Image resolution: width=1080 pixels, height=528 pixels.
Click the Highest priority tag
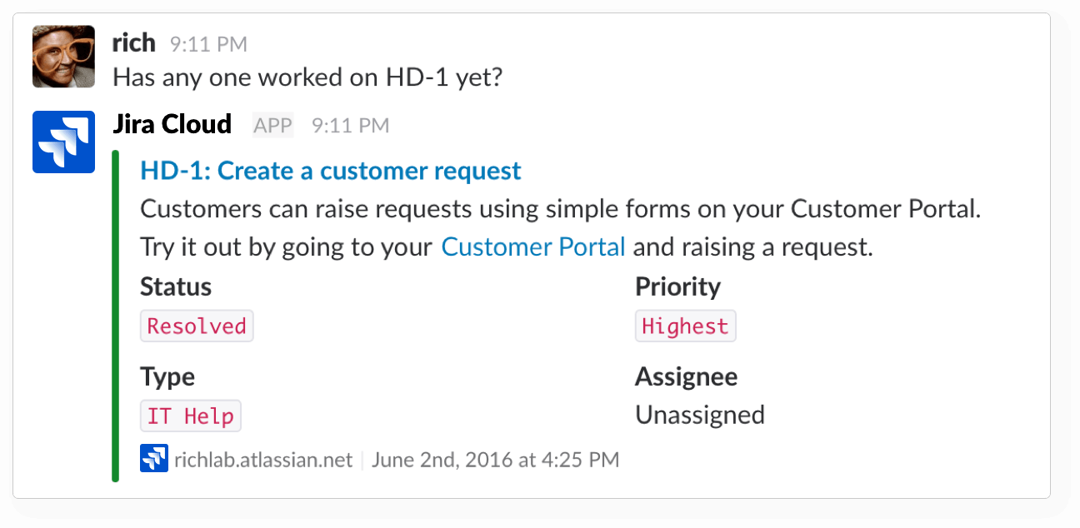click(x=685, y=326)
